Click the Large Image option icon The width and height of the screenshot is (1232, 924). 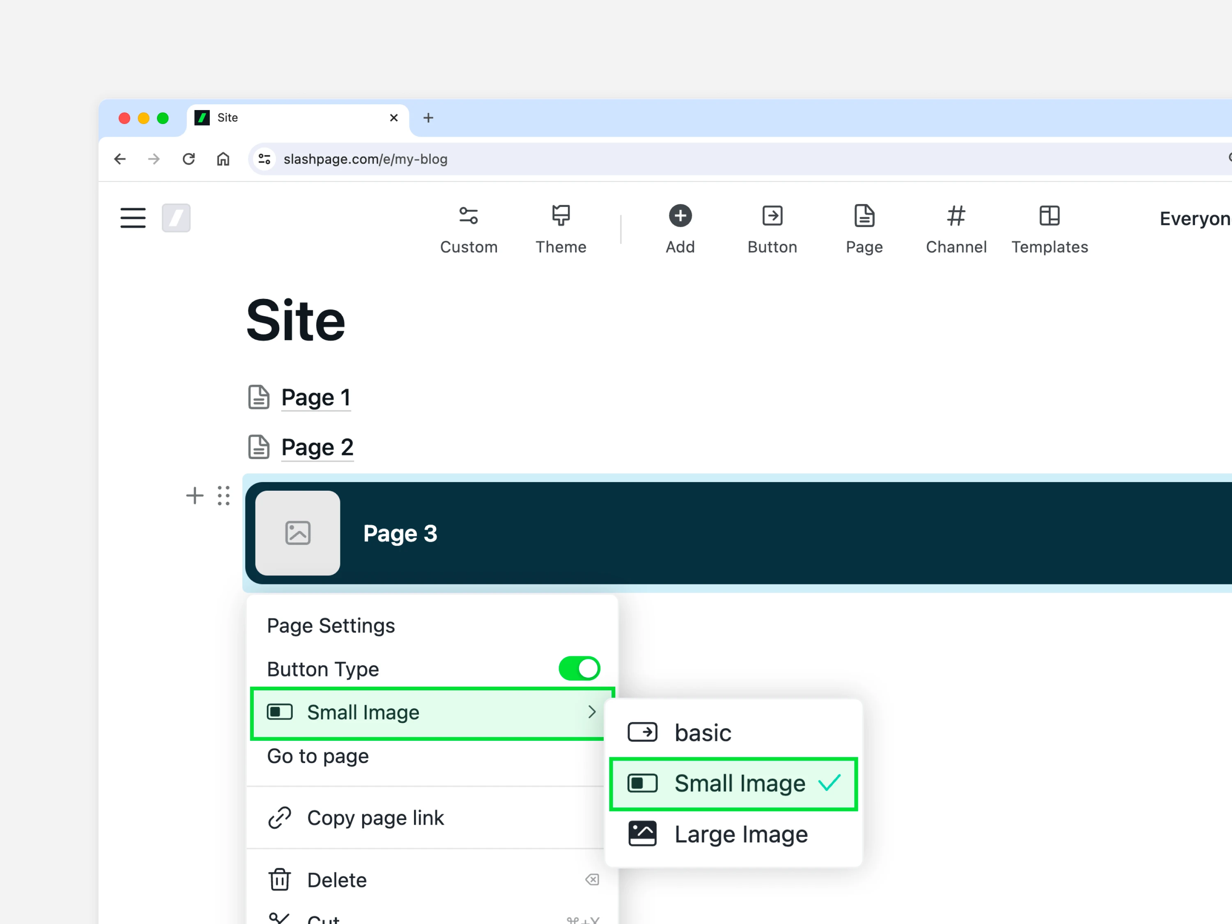coord(642,834)
